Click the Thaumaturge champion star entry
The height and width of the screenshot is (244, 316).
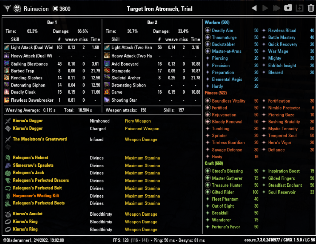tap(232, 37)
